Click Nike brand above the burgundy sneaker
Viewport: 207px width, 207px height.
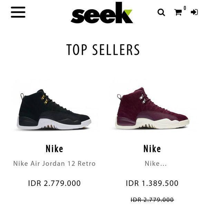tap(152, 149)
